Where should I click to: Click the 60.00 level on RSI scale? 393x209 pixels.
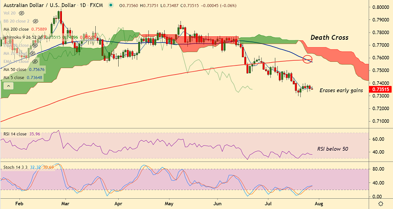pos(378,139)
